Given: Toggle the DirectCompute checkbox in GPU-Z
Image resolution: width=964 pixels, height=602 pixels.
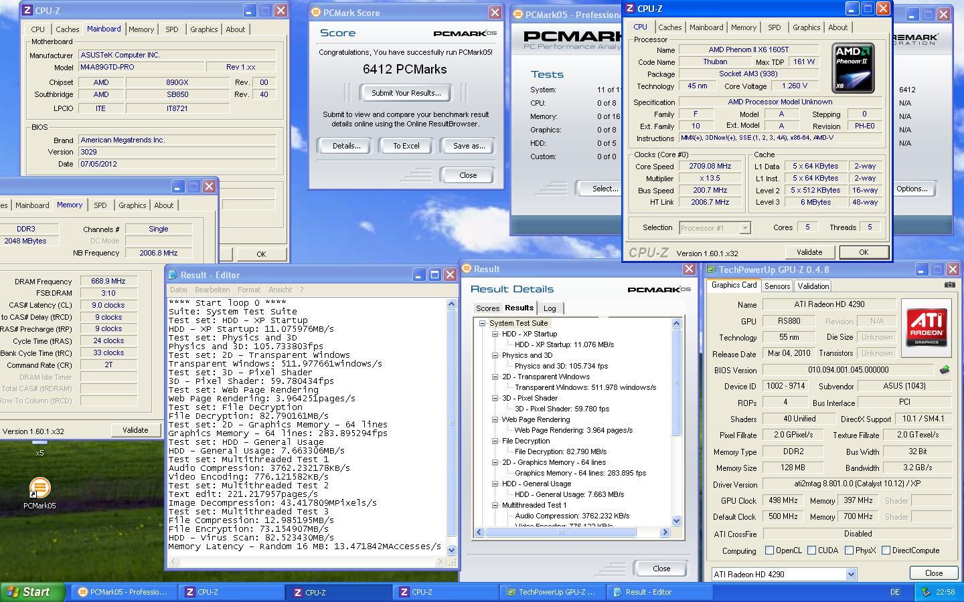Looking at the screenshot, I should pos(886,550).
